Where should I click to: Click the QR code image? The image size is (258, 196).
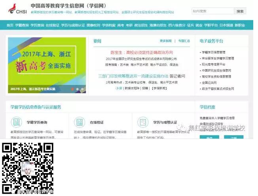click(x=28, y=167)
